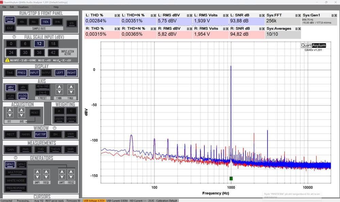The width and height of the screenshot is (340, 202).
Task: Open the Edit menu
Action: pos(12,7)
